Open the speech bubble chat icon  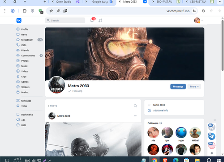(x=212, y=153)
